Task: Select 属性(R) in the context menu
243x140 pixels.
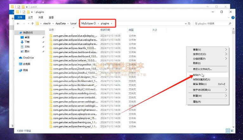Action: [197, 101]
